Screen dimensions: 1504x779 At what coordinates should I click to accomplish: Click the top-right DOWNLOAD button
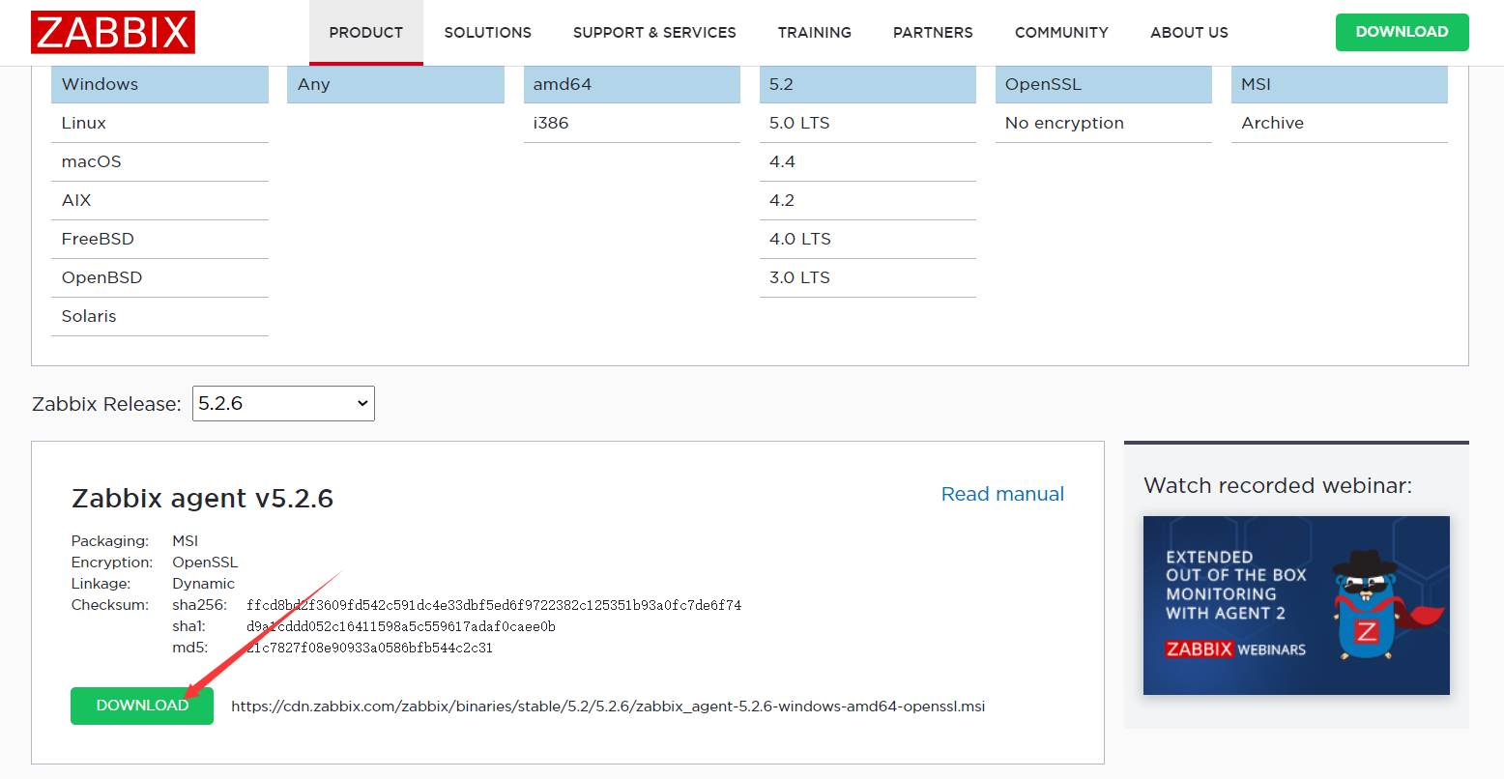[1402, 32]
